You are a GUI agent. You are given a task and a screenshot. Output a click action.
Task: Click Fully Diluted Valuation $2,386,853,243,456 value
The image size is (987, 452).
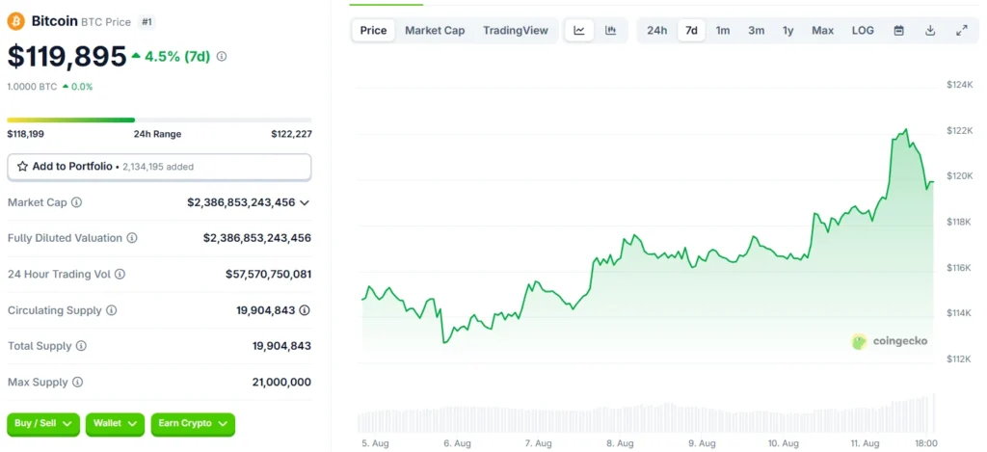coord(256,238)
